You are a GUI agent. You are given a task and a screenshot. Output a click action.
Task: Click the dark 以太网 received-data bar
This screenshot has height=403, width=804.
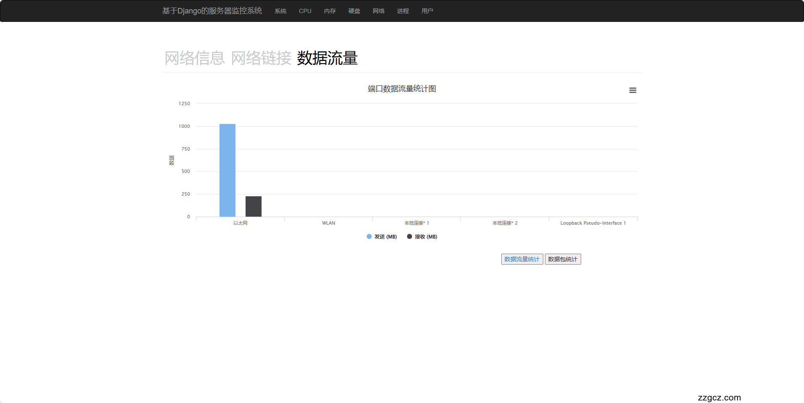pyautogui.click(x=253, y=206)
